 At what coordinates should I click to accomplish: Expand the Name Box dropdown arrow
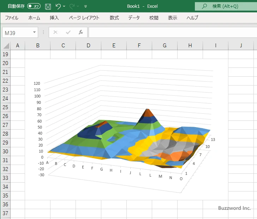[35, 32]
